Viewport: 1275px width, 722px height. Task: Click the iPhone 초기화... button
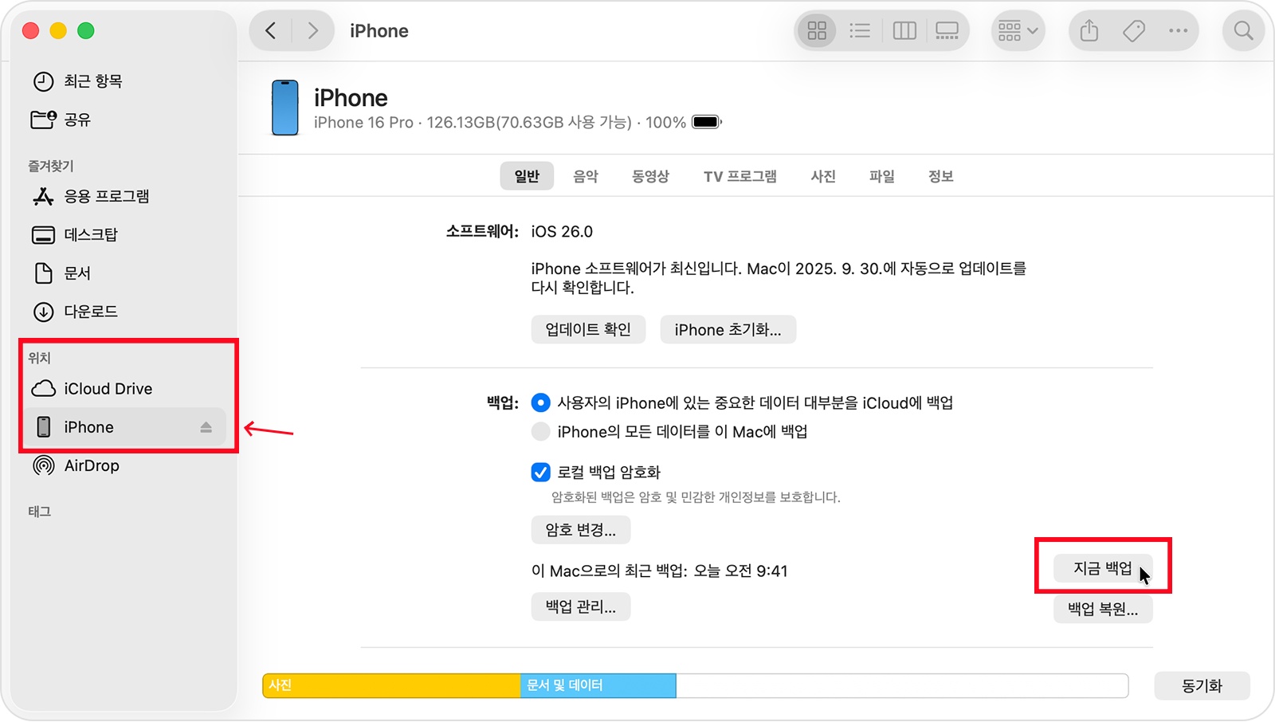[728, 329]
